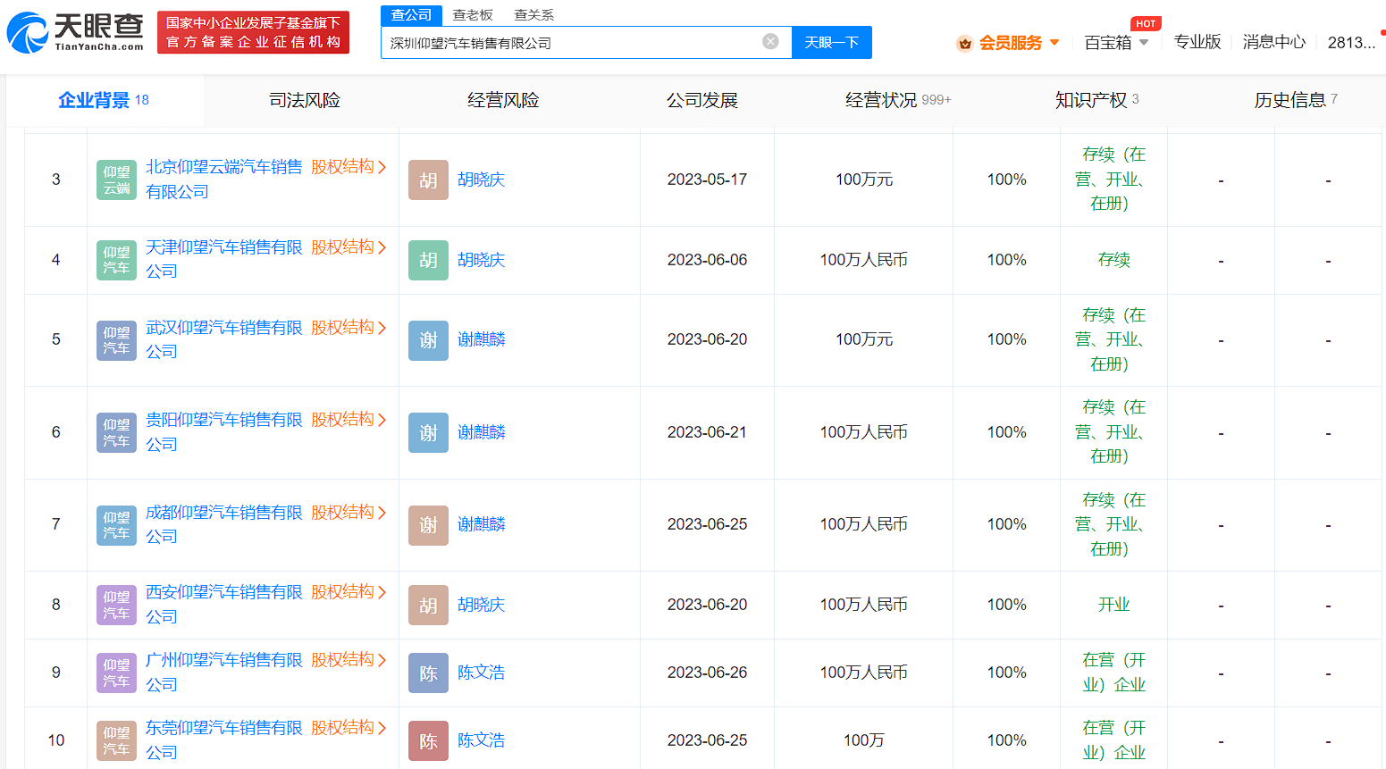Open 天津仰望汽车销售有限公司 company link

(224, 259)
